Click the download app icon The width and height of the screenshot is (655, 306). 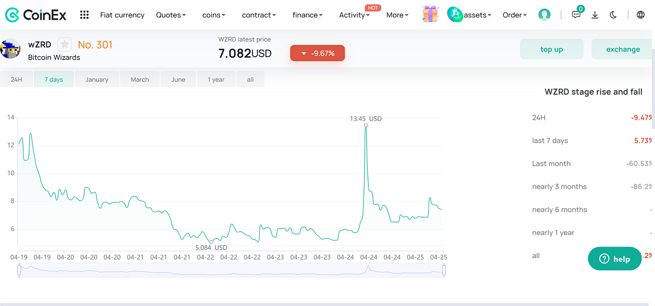point(595,15)
